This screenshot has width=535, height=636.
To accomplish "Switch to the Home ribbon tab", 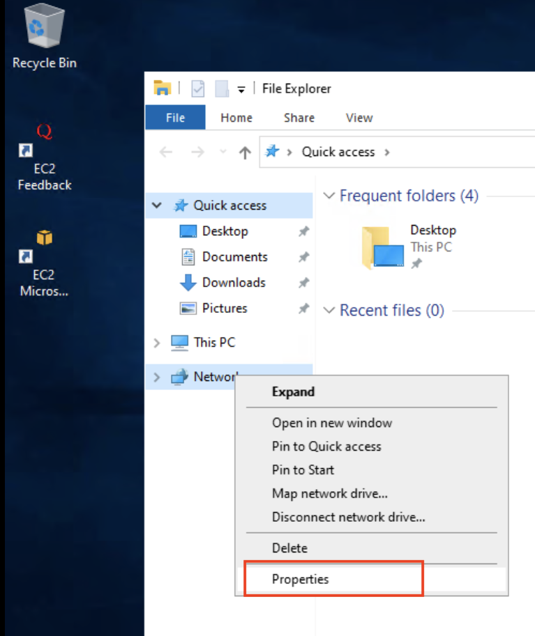I will (236, 118).
